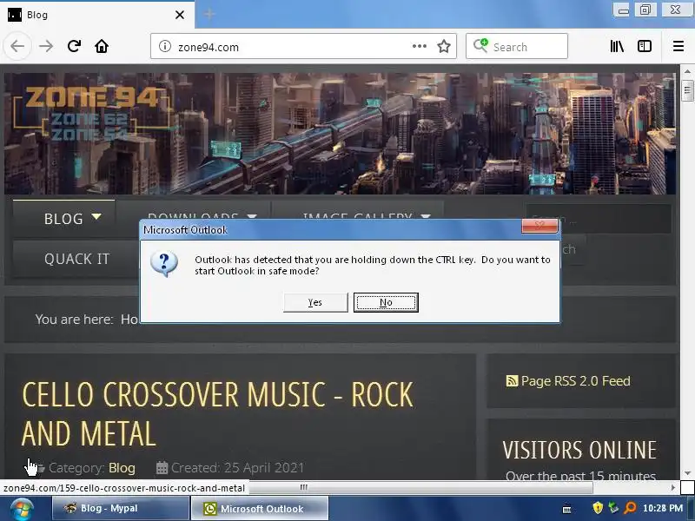
Task: Select the Blog browser tab
Action: [96, 15]
